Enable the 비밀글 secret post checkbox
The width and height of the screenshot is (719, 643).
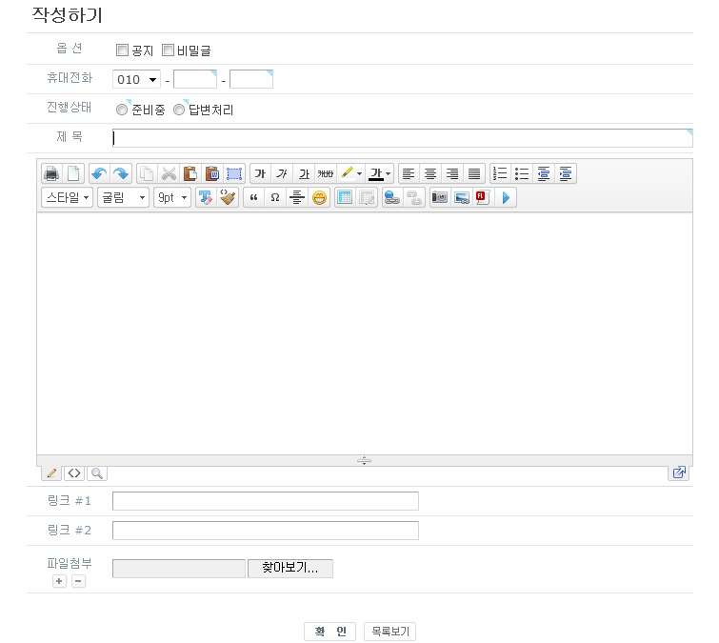pos(168,50)
